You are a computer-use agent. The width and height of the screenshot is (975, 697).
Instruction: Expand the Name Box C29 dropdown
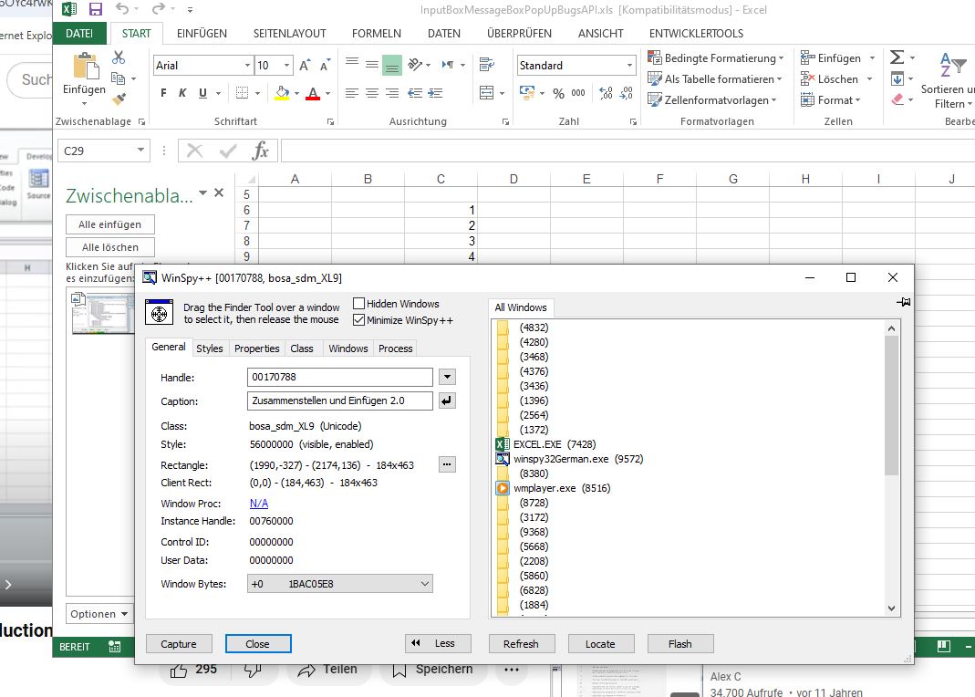(141, 151)
